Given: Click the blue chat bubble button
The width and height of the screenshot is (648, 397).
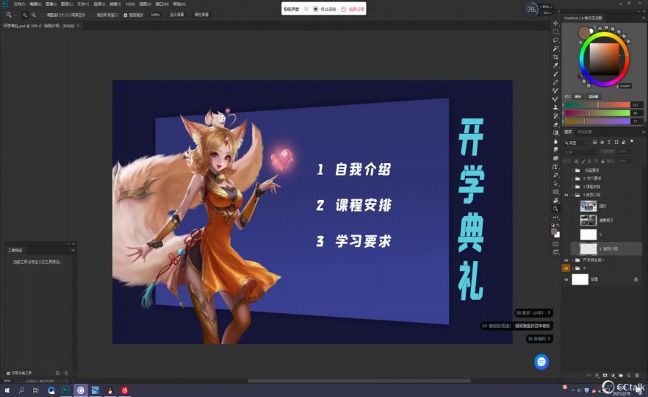Looking at the screenshot, I should pyautogui.click(x=541, y=362).
